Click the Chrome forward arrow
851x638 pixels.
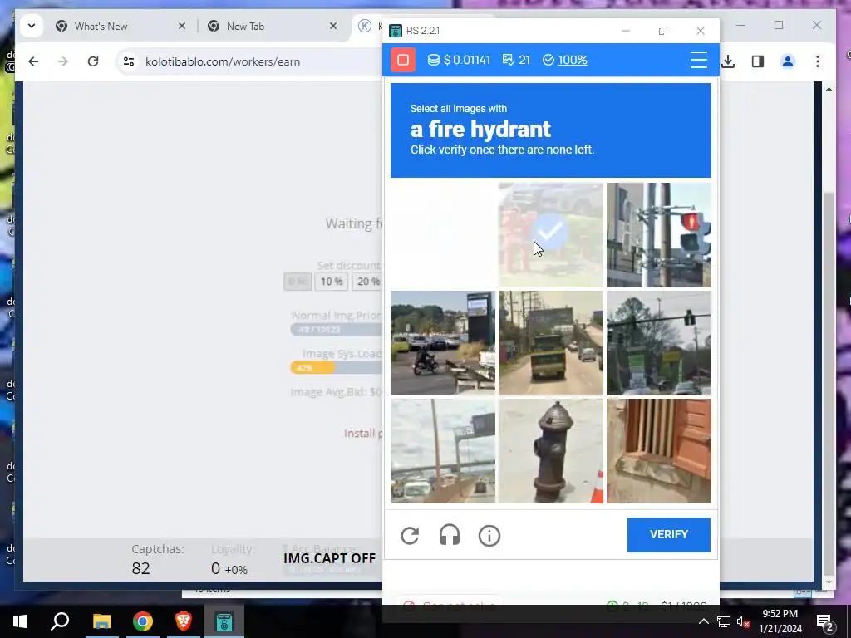click(63, 61)
